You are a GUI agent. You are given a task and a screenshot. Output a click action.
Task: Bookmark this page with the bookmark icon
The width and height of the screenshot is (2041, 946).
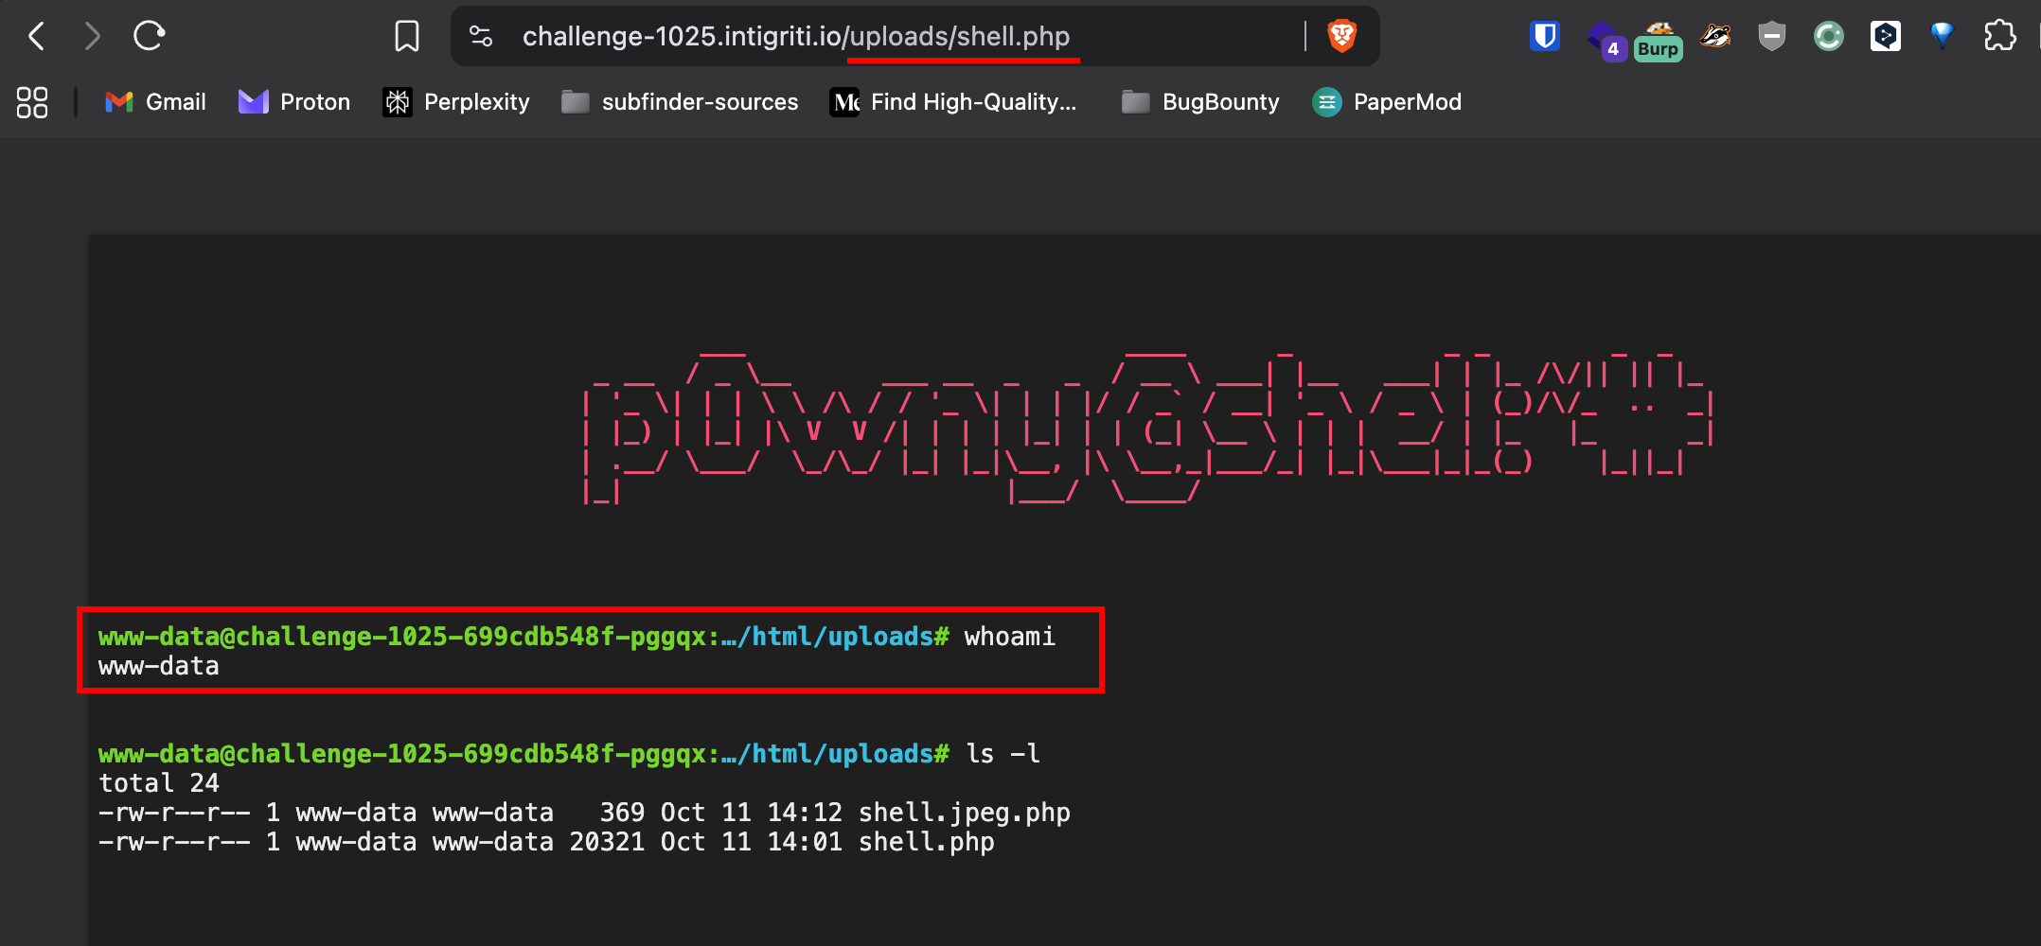406,37
